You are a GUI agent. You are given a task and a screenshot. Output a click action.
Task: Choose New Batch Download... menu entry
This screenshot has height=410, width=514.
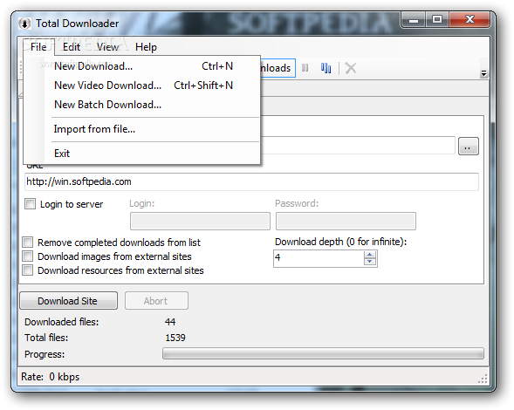tap(143, 105)
